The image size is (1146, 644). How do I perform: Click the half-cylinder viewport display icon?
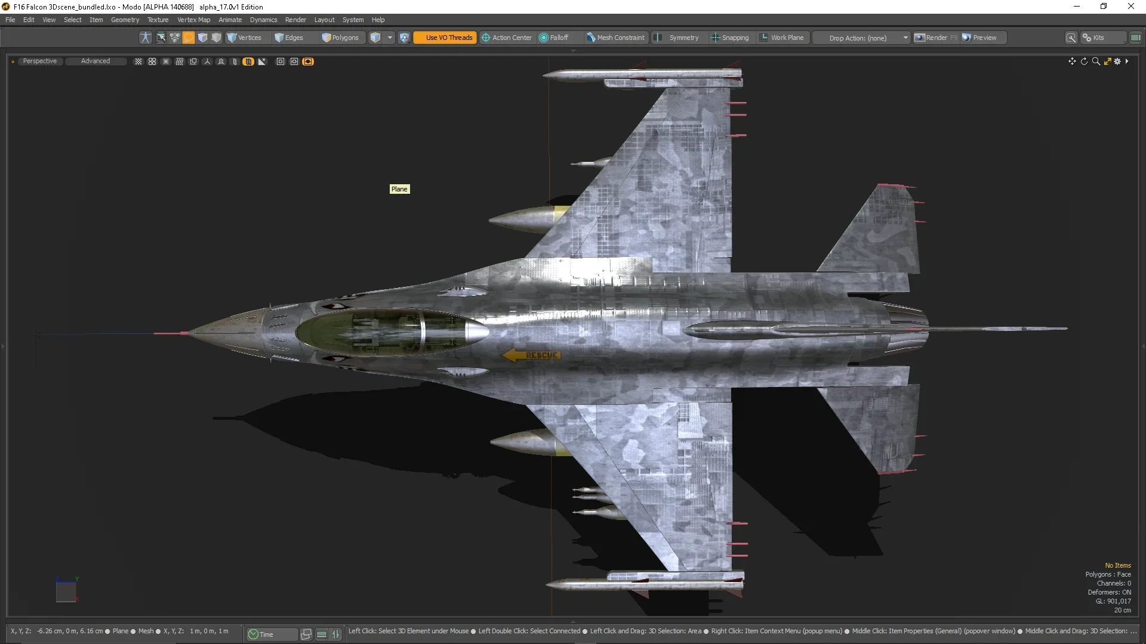point(235,61)
